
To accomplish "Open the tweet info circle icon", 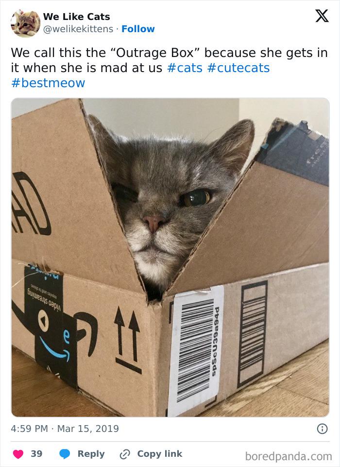I will tap(323, 429).
